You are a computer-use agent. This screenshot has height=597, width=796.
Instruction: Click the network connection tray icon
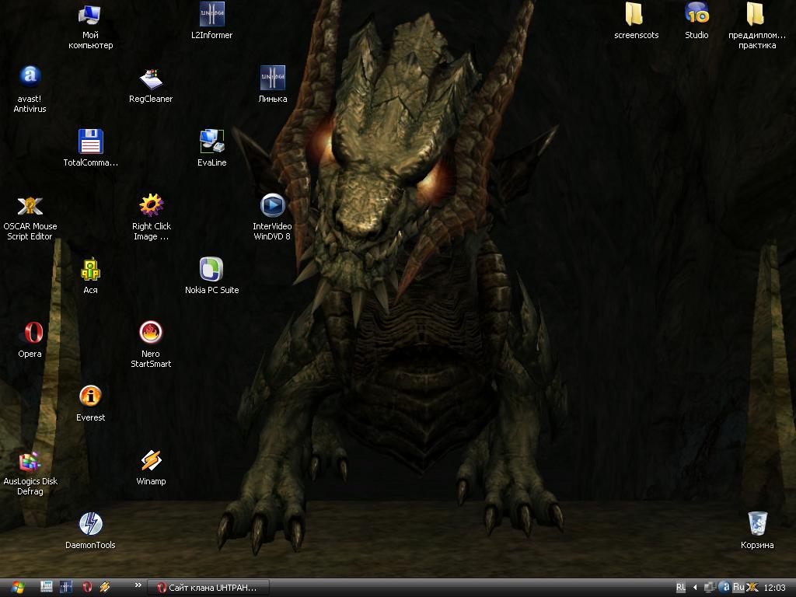pos(710,588)
